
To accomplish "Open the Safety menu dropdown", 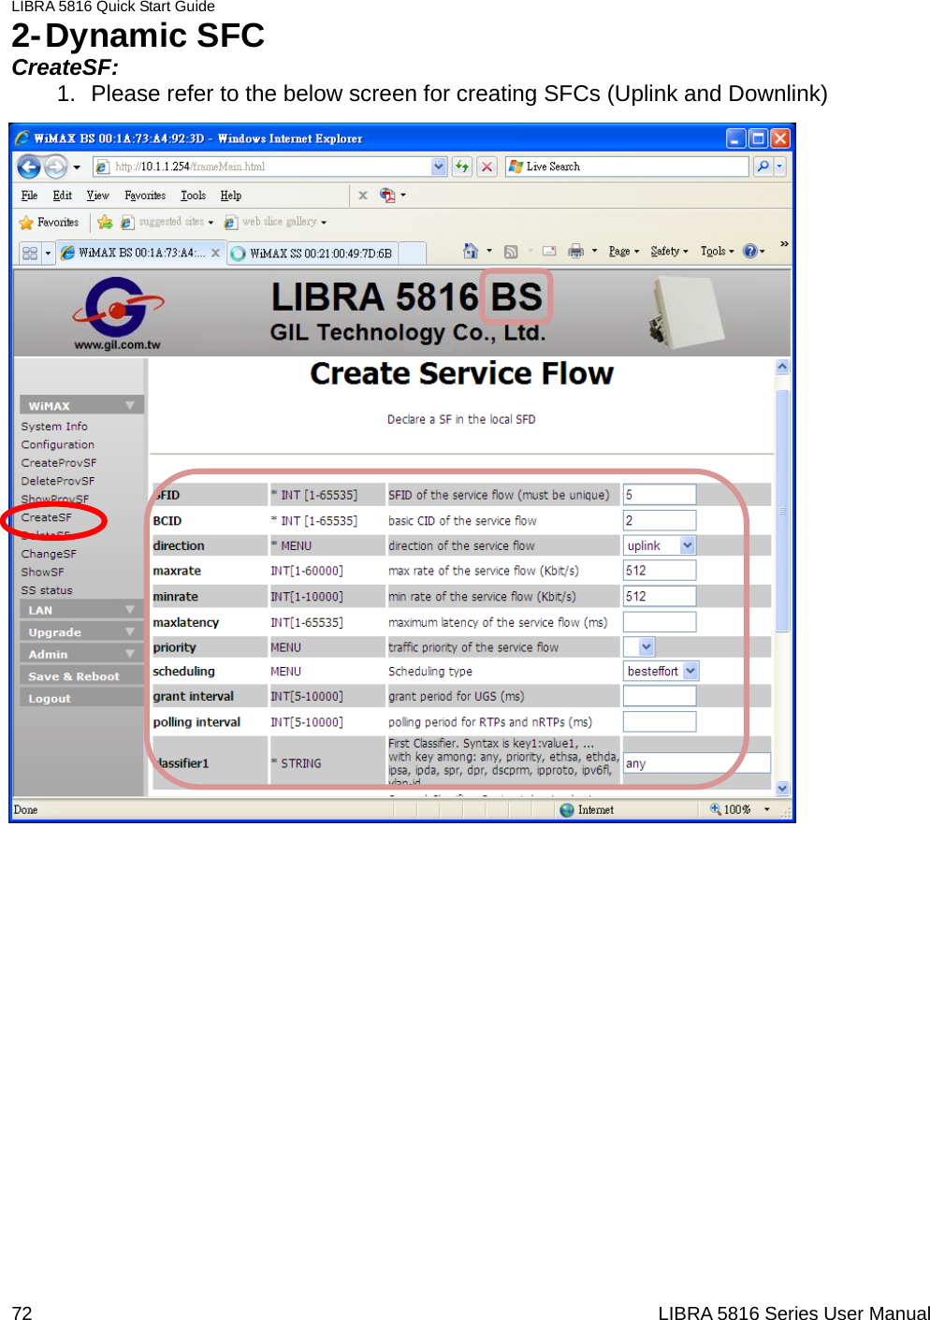I will click(669, 251).
